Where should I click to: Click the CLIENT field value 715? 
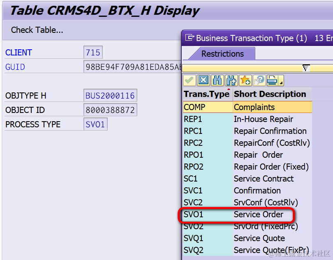point(93,52)
